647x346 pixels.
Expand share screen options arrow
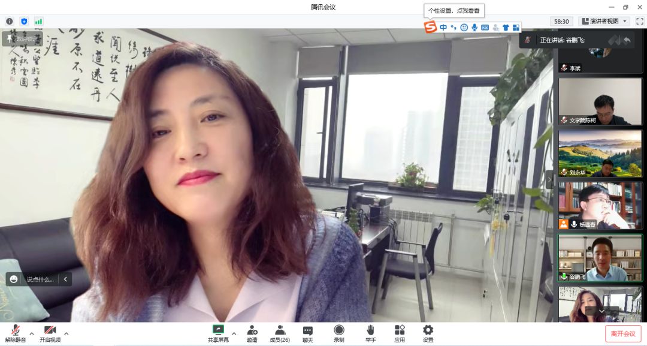click(x=234, y=333)
